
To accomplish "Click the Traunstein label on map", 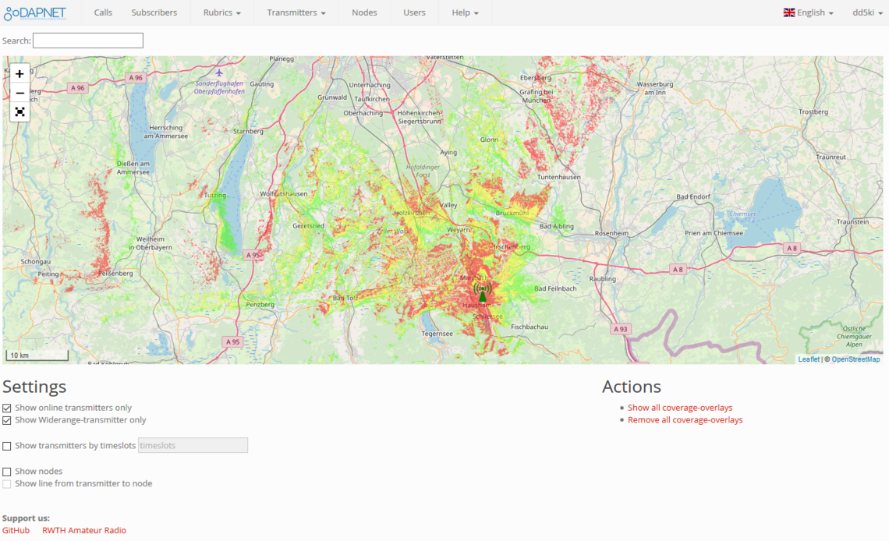I will pos(852,222).
